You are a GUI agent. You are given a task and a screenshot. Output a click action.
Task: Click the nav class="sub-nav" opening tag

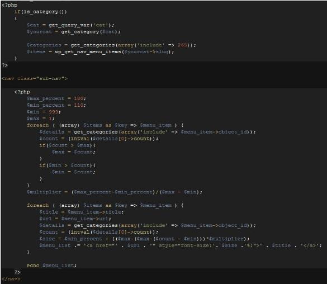(x=35, y=78)
